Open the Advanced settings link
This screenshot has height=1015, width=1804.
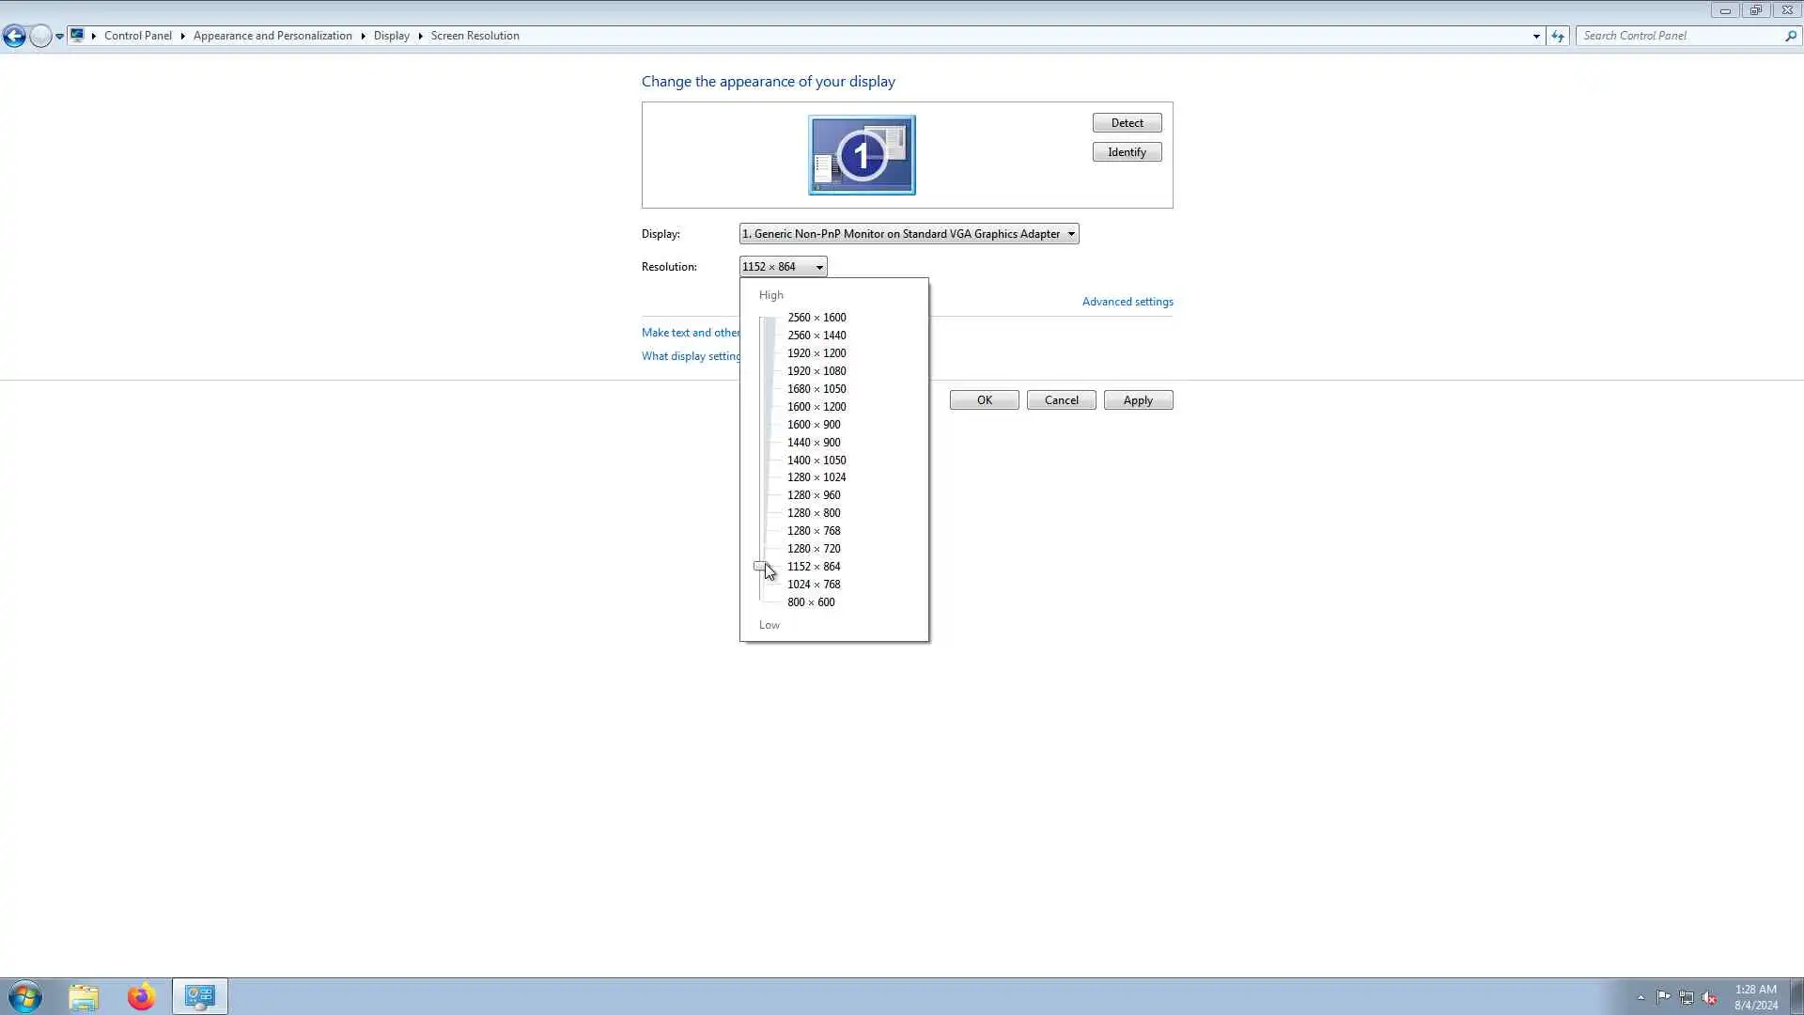1127,302
